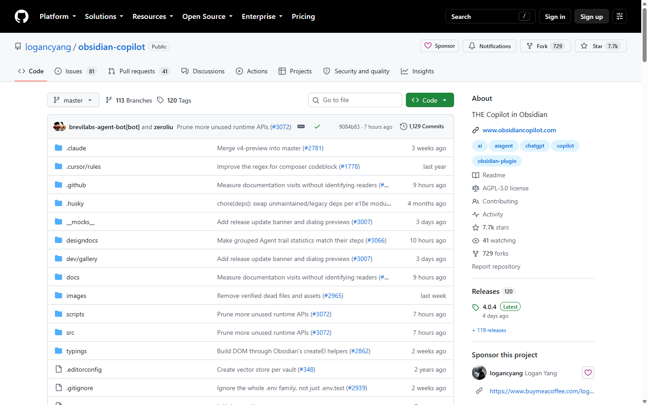Click the link icon beside www.obsidiancopilot.com

[x=476, y=130]
